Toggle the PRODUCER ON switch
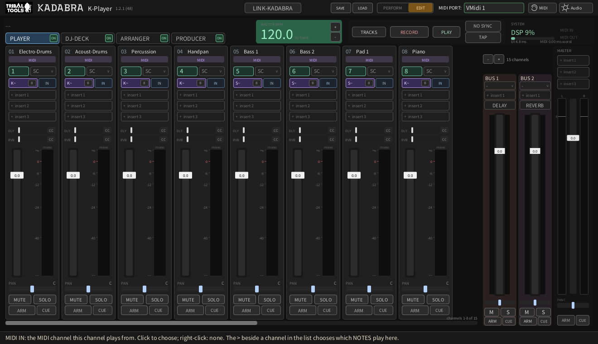The width and height of the screenshot is (598, 344). 219,38
